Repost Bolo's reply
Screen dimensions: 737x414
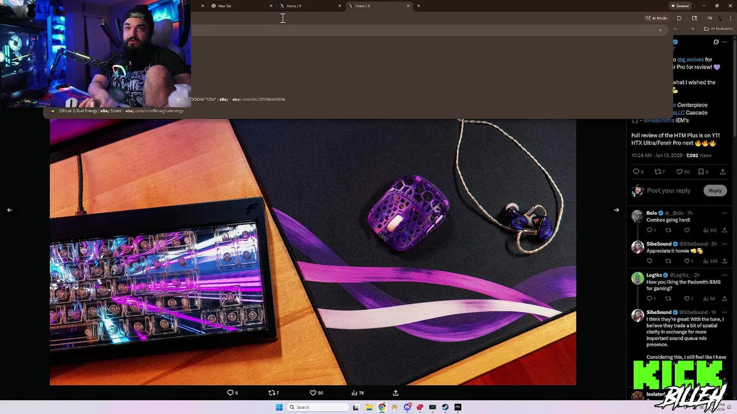(668, 230)
